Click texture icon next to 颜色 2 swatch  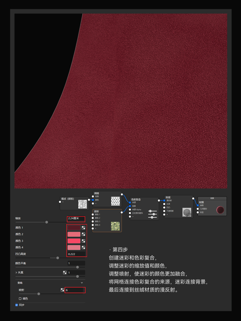(84, 234)
